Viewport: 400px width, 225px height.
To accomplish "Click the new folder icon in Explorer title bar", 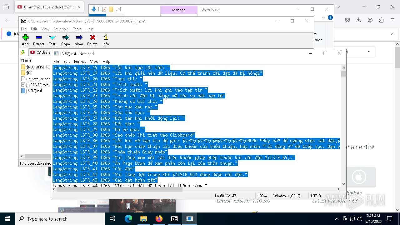I will (111, 9).
